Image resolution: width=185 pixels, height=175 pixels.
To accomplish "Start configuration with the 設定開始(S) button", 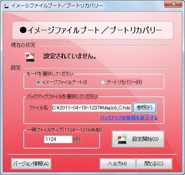I will click(138, 139).
